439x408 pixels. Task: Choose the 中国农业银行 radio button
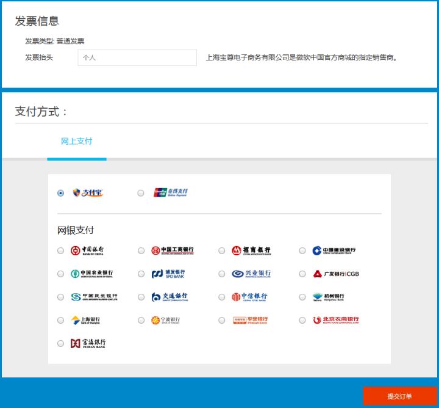(x=60, y=274)
